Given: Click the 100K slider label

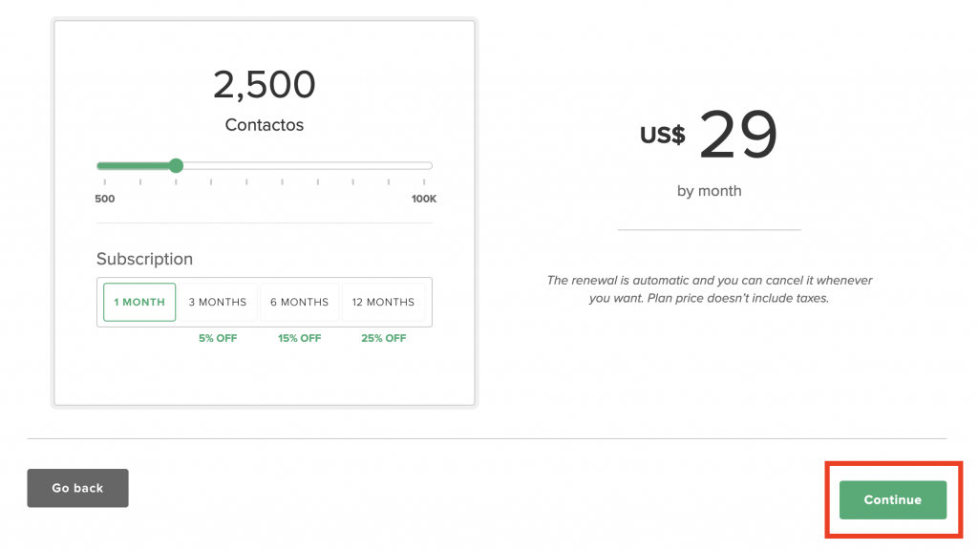Looking at the screenshot, I should pos(423,199).
